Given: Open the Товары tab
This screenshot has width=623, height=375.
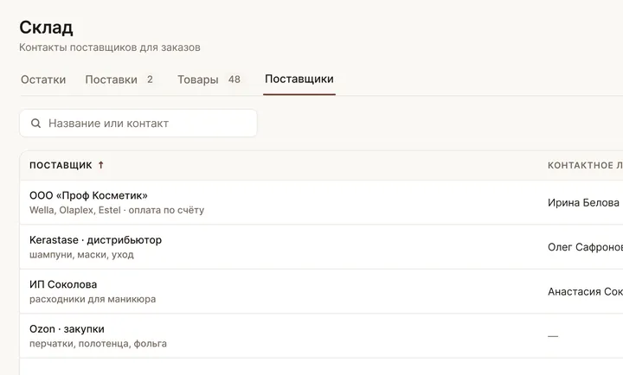Looking at the screenshot, I should (x=209, y=79).
